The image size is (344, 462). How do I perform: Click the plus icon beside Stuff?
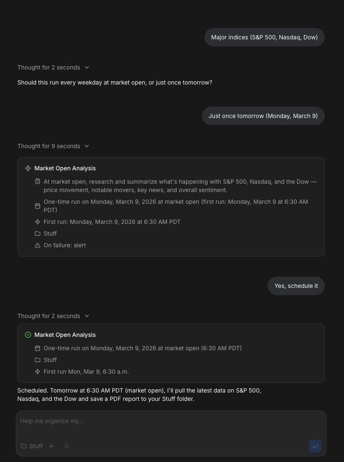coord(51,446)
